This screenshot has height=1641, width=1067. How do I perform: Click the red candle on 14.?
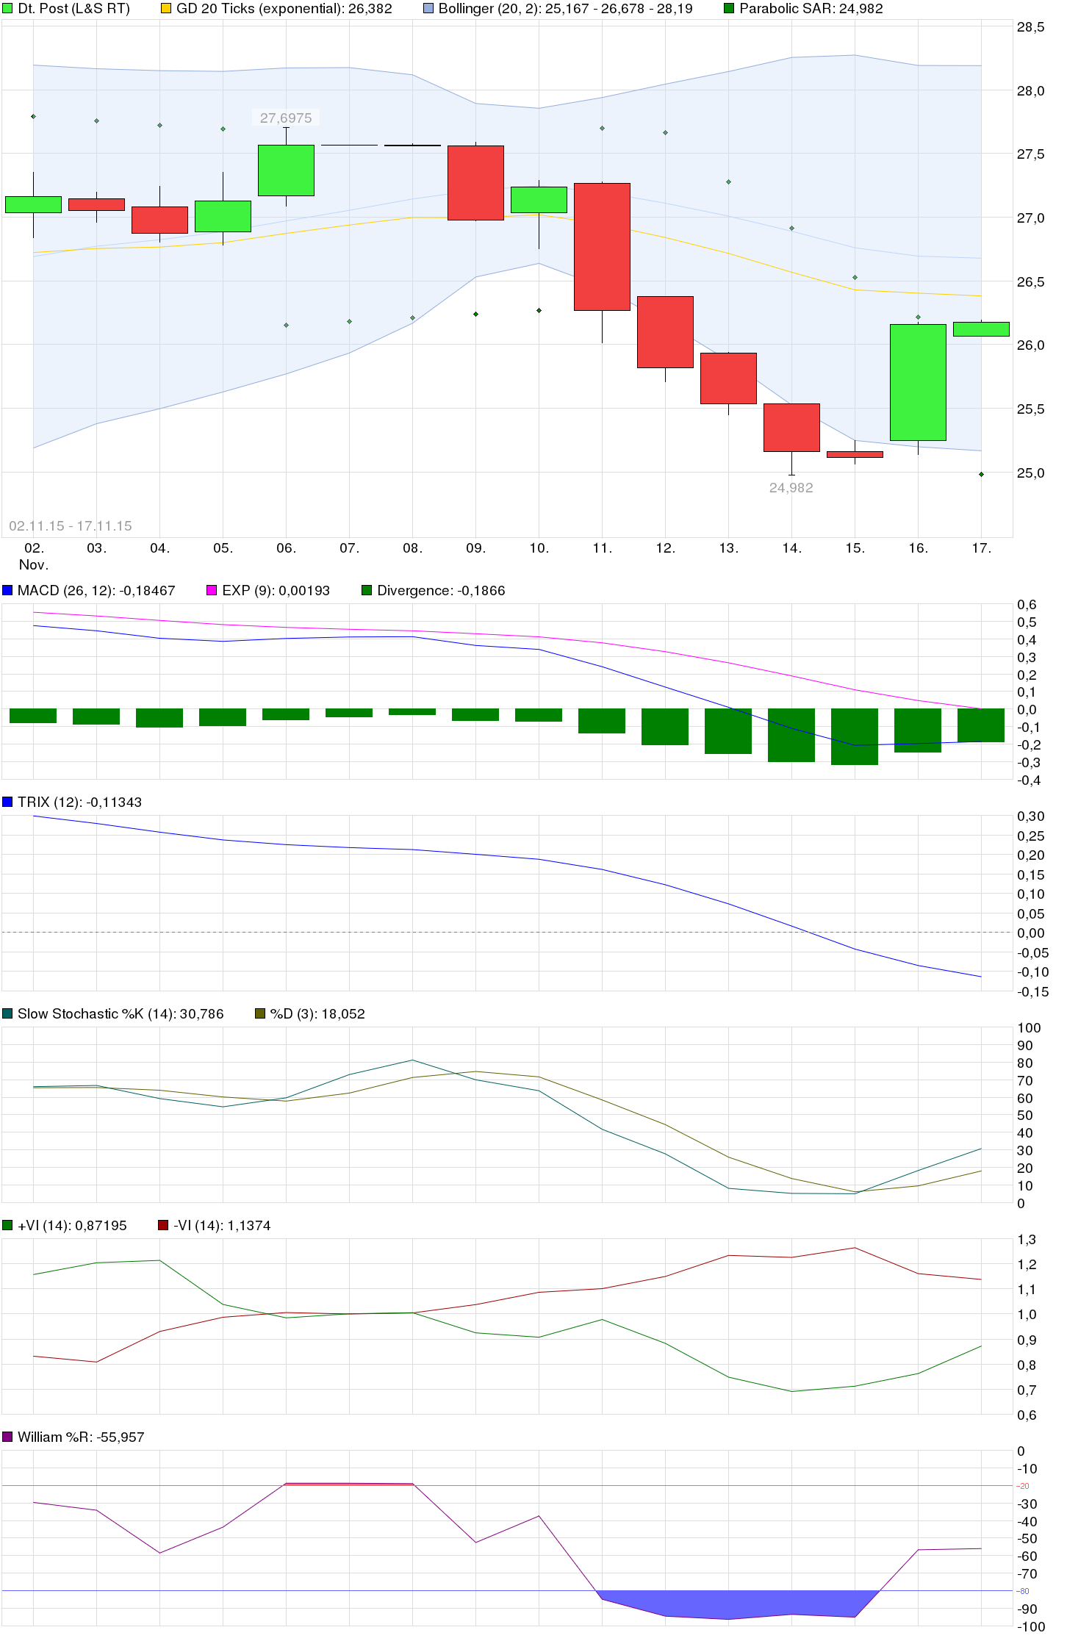791,427
